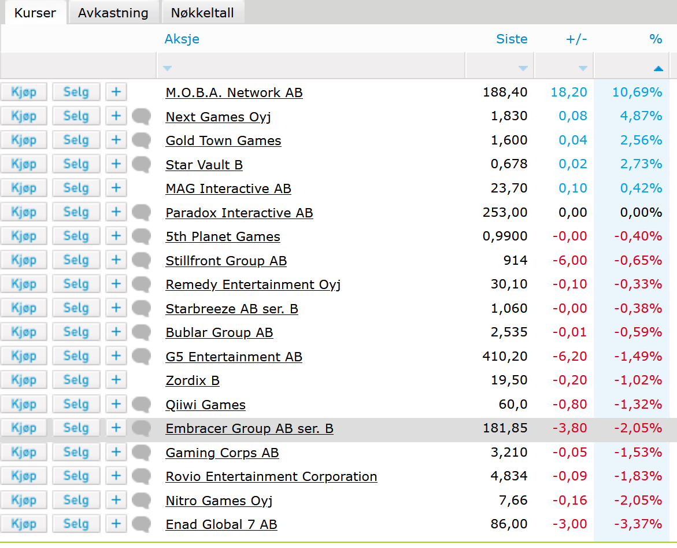This screenshot has height=548, width=677.
Task: Click the +/- column header
Action: pos(576,39)
